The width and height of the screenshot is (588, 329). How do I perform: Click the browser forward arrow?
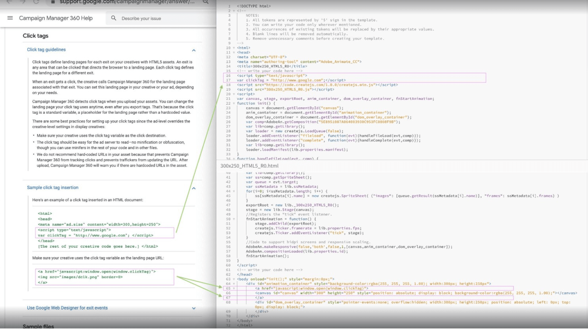tap(22, 2)
